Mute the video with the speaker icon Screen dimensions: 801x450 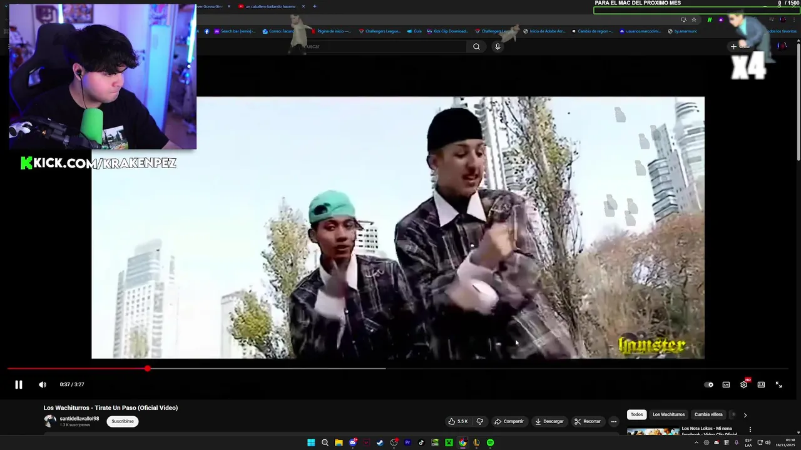click(x=43, y=384)
